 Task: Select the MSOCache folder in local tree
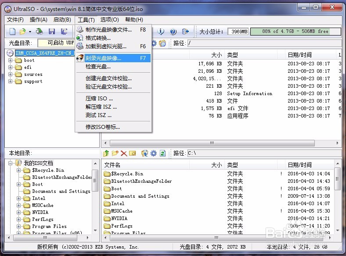(43, 205)
